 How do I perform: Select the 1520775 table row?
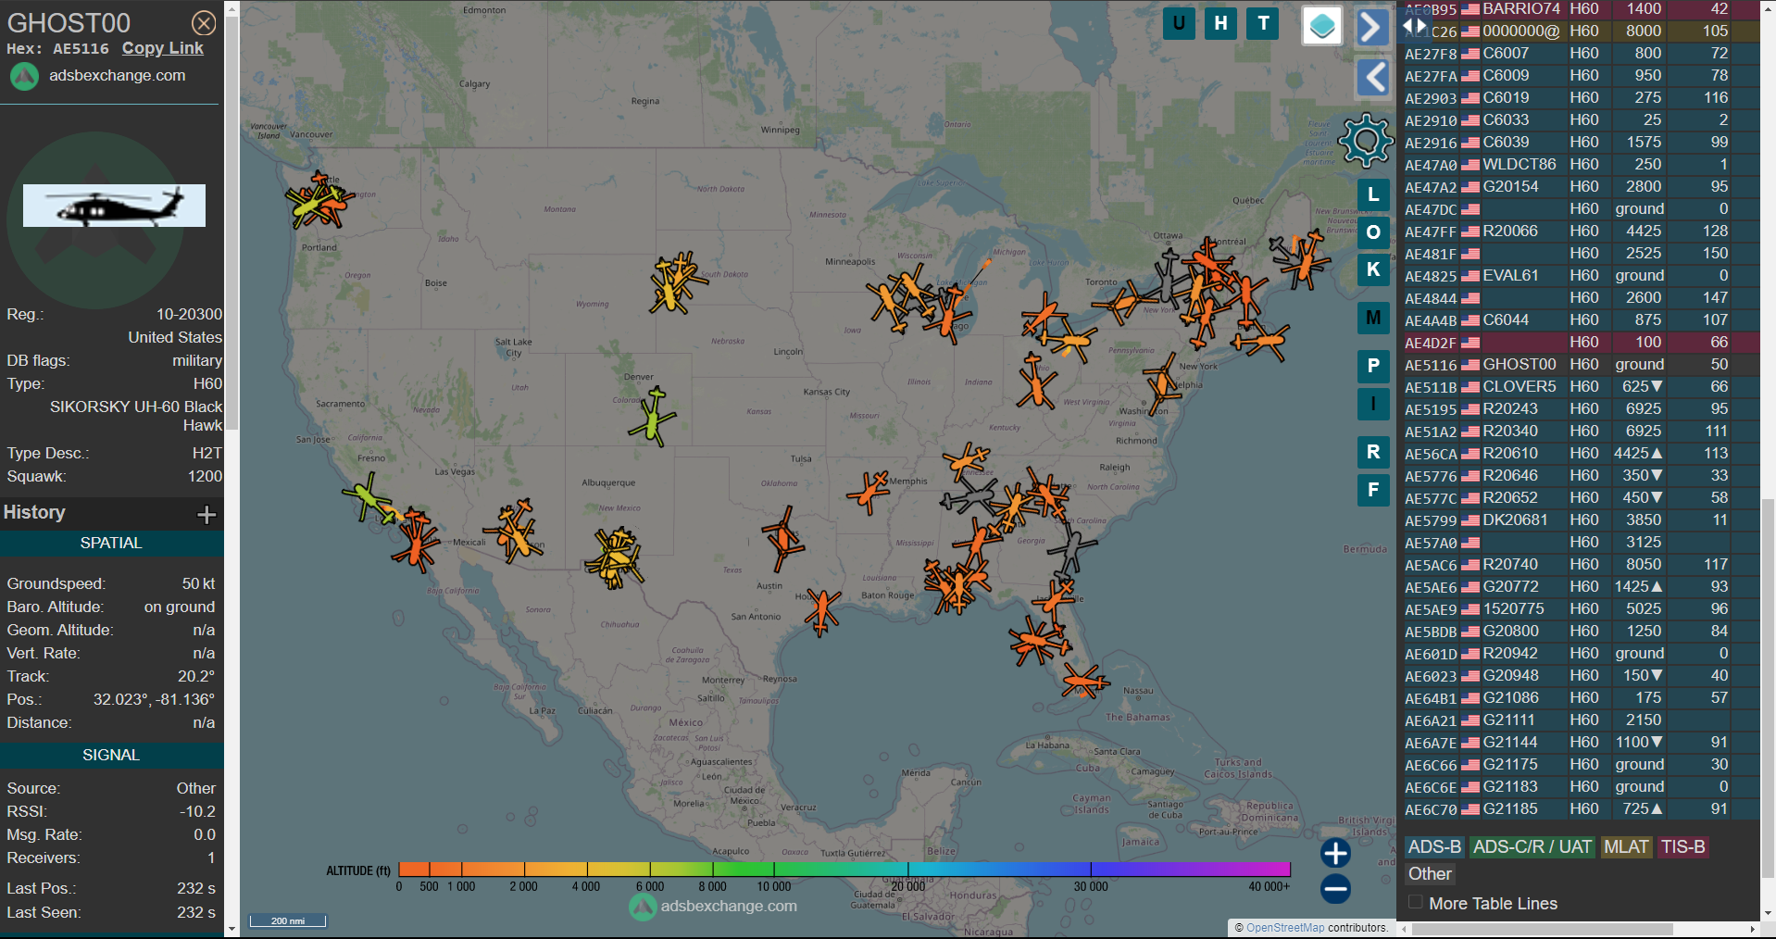[x=1580, y=609]
